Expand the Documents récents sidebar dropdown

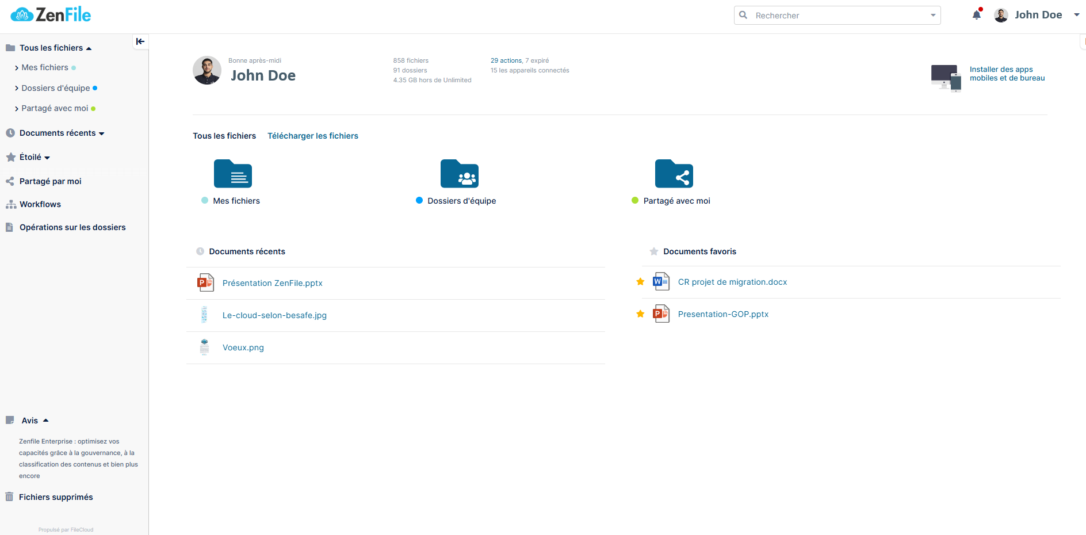click(x=101, y=133)
